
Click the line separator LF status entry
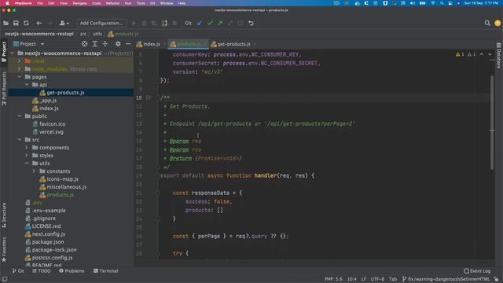tap(363, 279)
